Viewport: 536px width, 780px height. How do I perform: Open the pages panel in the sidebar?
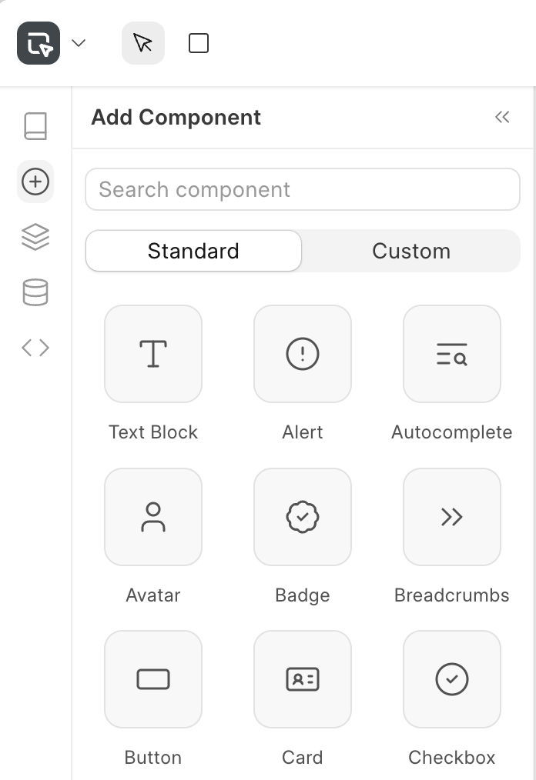[35, 126]
